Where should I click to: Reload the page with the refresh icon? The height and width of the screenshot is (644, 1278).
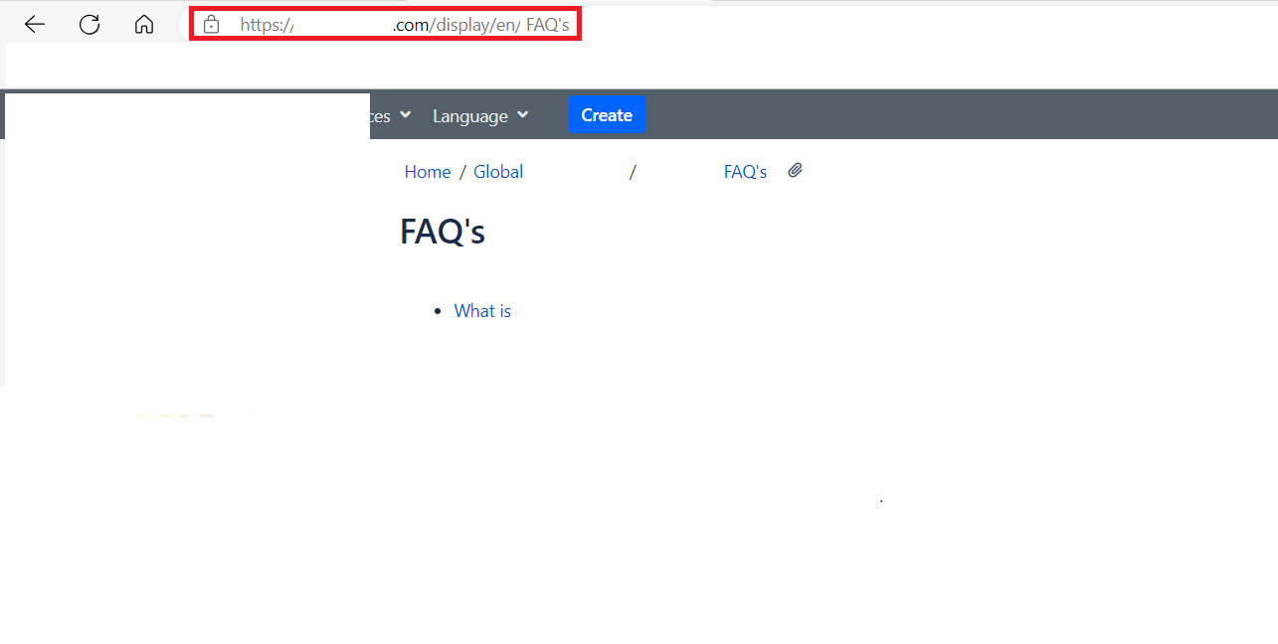(90, 25)
